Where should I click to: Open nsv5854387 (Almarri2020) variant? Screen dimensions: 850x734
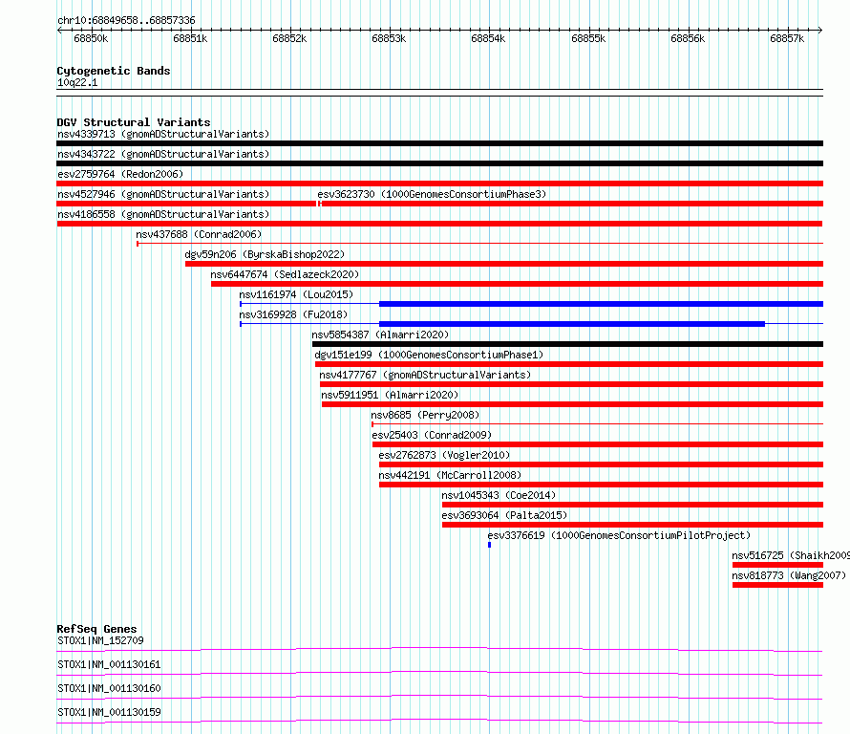(380, 335)
